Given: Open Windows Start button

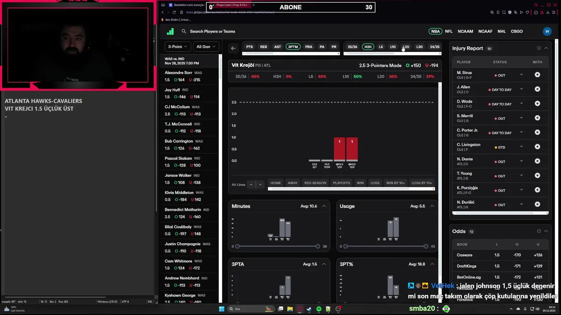Looking at the screenshot, I should click(x=222, y=309).
